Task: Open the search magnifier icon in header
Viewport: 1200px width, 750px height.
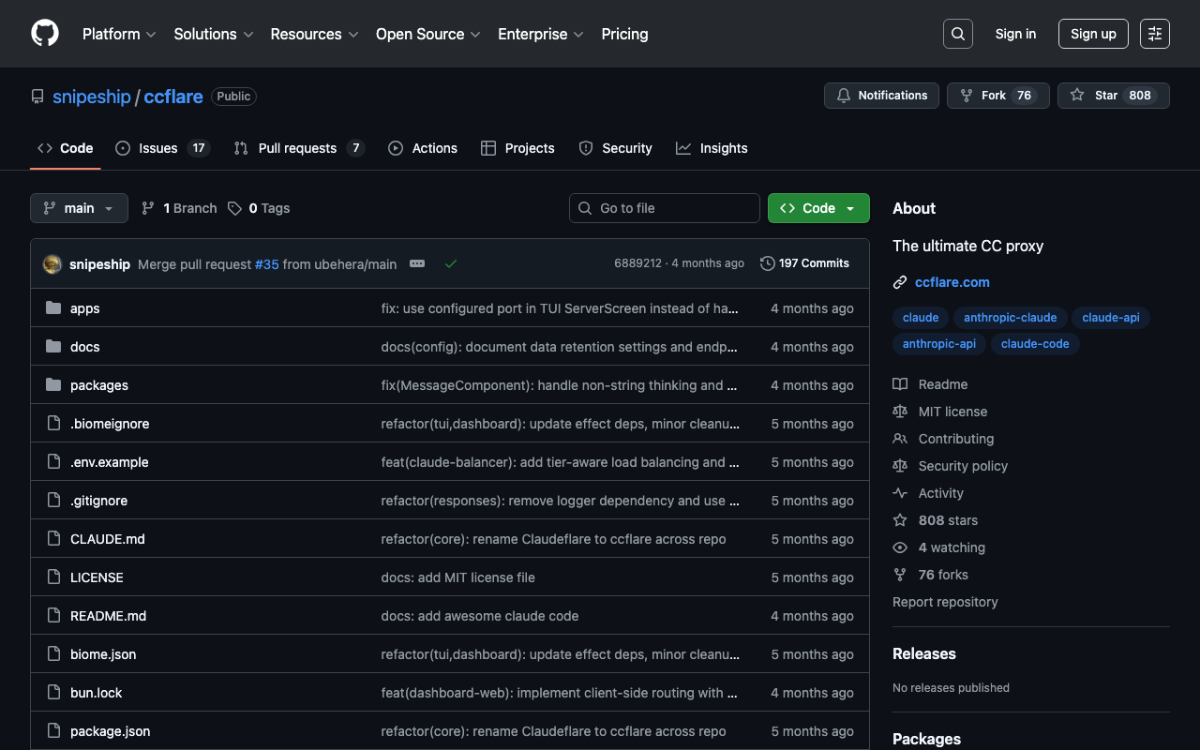Action: pyautogui.click(x=957, y=34)
